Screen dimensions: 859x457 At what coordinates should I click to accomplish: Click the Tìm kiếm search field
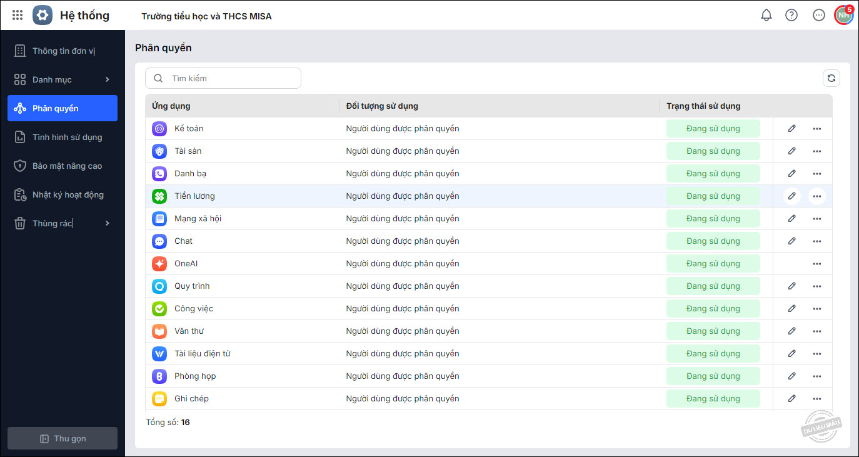(231, 78)
